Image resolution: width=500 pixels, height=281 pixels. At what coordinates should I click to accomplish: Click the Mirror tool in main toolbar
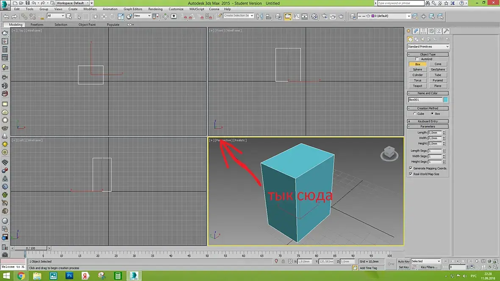click(259, 17)
